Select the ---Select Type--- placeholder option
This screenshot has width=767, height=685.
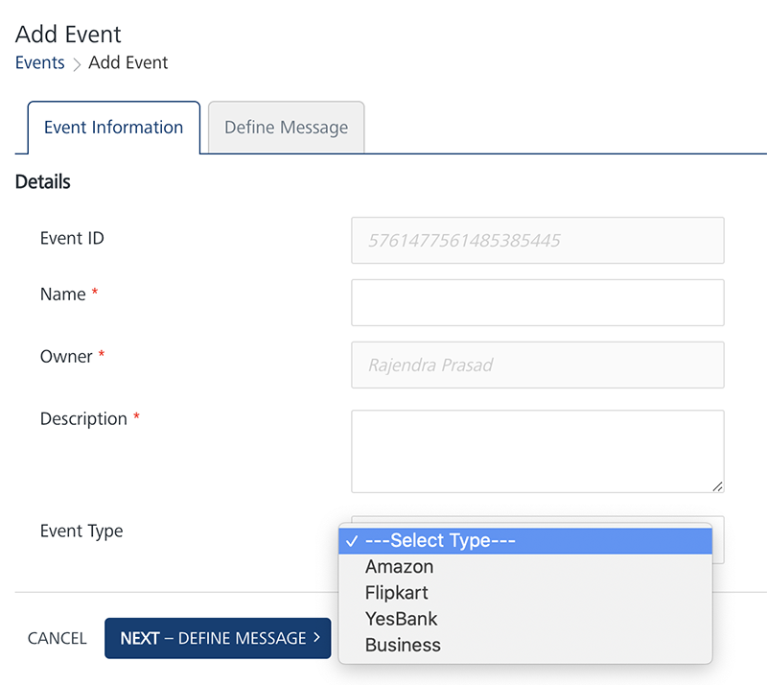tap(440, 541)
